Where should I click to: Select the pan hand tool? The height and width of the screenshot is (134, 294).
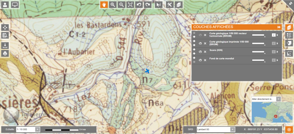click(x=104, y=4)
